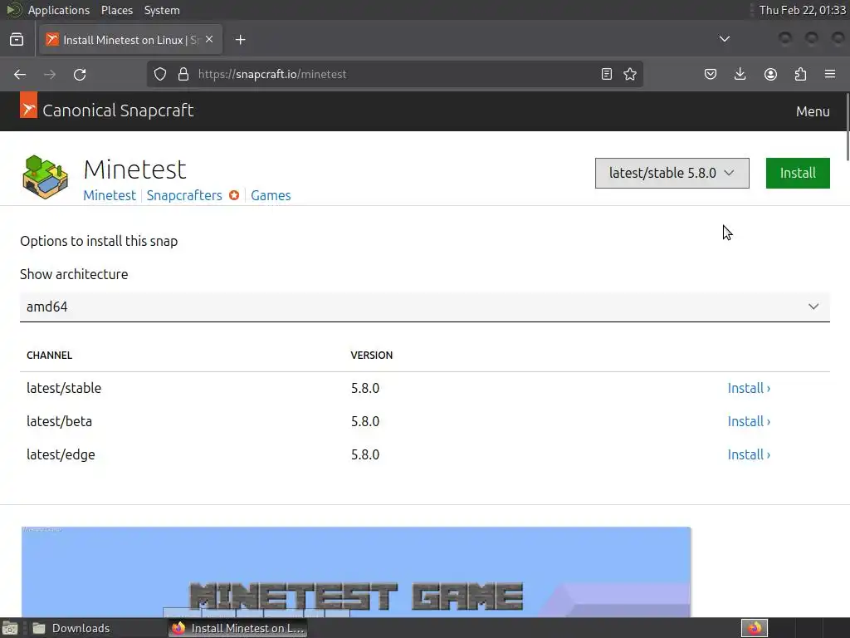Open the Minetest publisher link
Screen dimensions: 850x638
[x=110, y=195]
